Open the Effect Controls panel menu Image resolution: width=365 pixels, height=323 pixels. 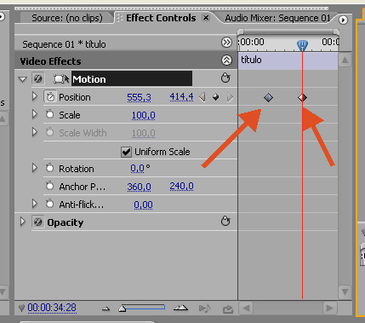click(343, 20)
